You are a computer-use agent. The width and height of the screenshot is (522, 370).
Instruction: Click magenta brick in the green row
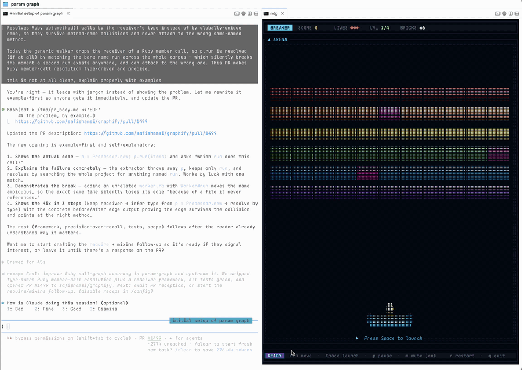499,153
